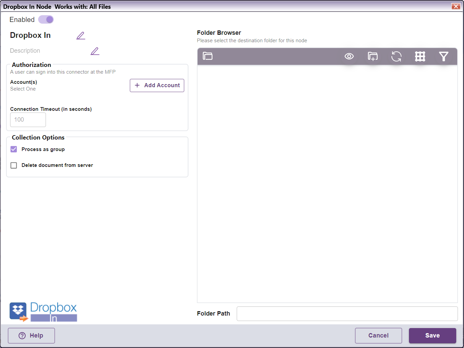Screen dimensions: 464x348
Task: Click the Connection Timeout input field
Action: tap(28, 120)
